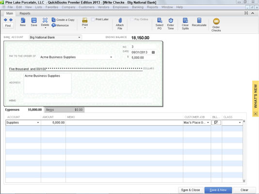Viewport: 259px width, 194px height.
Task: Click the Save icon in the toolbar
Action: (x=34, y=20)
